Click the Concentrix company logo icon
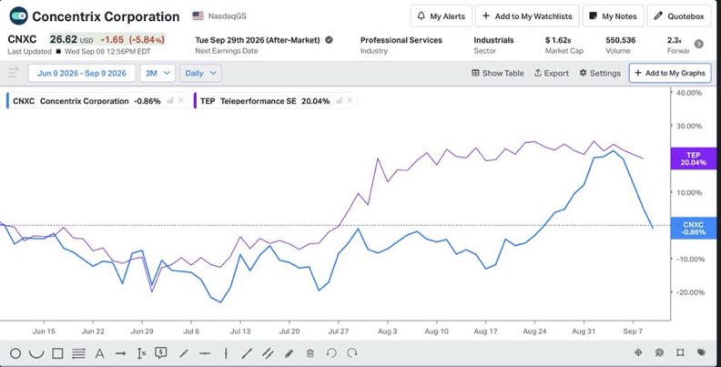Screen dimensions: 721x367 18,16
